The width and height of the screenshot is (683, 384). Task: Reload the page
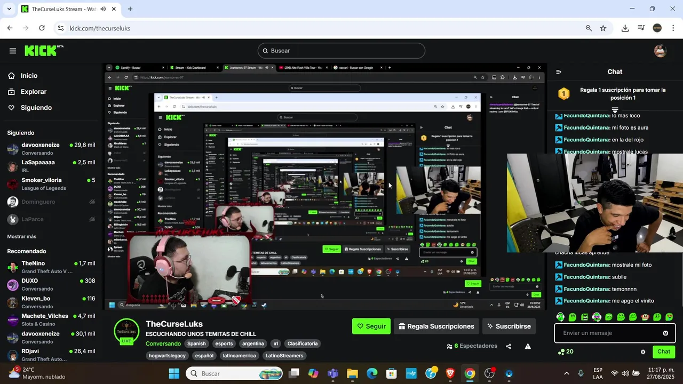42,28
